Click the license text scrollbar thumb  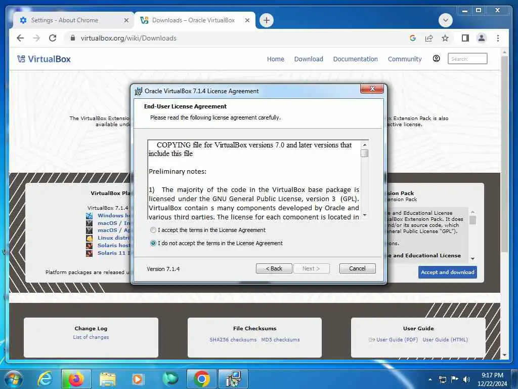point(364,153)
